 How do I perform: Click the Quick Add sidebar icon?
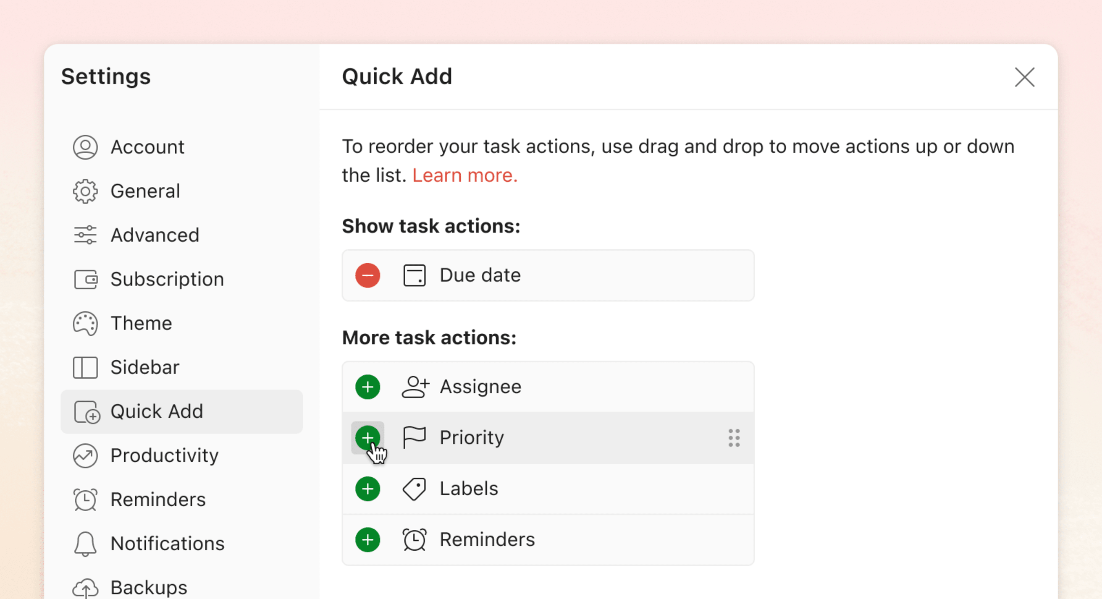point(86,412)
